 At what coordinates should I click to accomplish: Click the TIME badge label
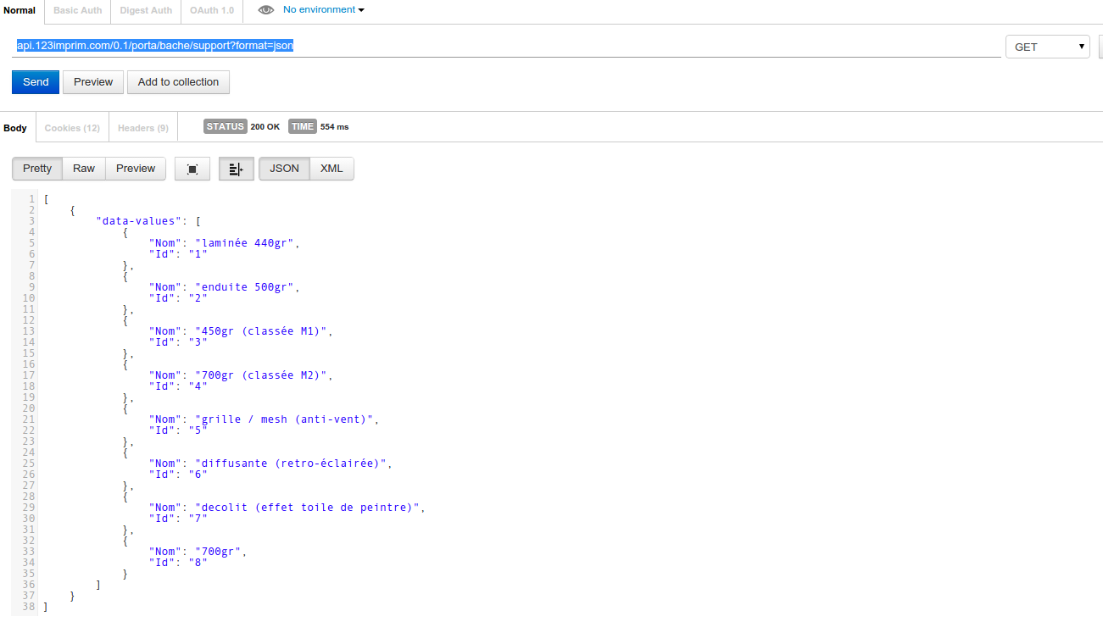303,126
